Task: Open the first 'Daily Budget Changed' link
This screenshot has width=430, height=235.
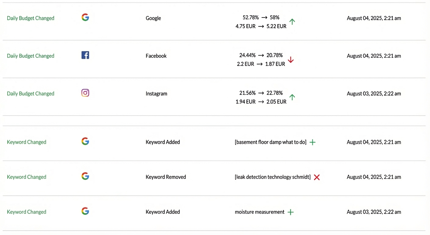Action: click(31, 18)
